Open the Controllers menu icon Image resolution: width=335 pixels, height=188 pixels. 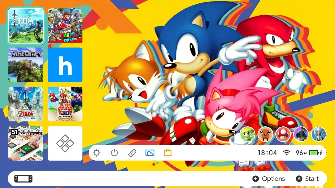[132, 153]
